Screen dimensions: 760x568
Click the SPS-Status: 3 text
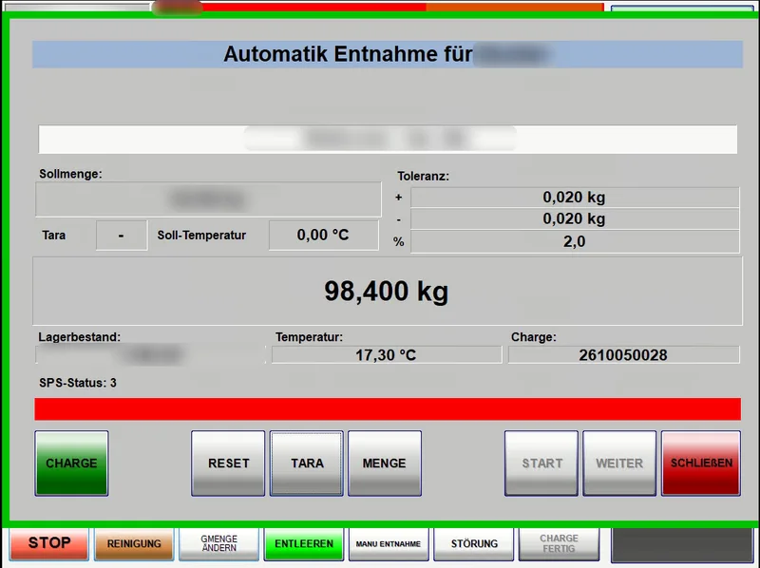[x=78, y=383]
